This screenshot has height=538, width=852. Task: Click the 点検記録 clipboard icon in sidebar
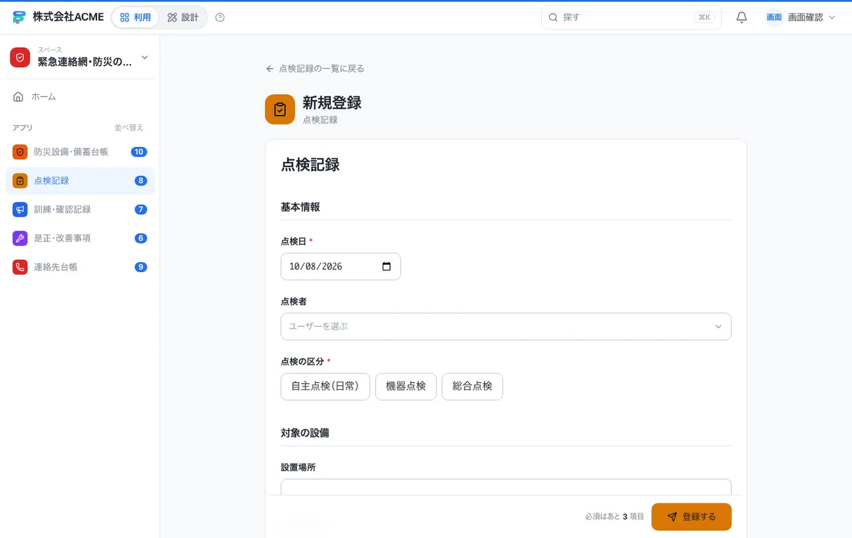(x=20, y=181)
